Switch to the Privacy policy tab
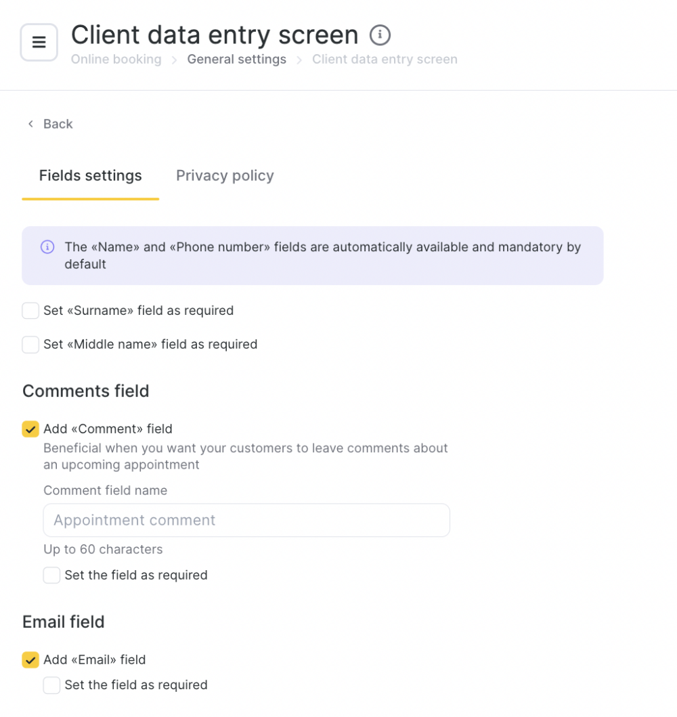Screen dimensions: 677x717 click(x=225, y=175)
